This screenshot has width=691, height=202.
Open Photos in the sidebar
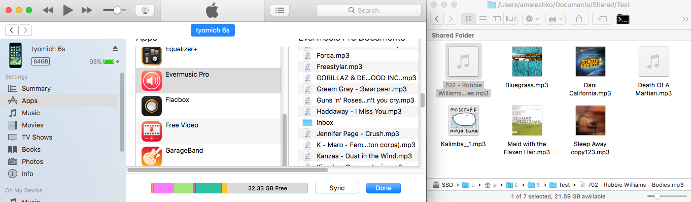tap(32, 161)
